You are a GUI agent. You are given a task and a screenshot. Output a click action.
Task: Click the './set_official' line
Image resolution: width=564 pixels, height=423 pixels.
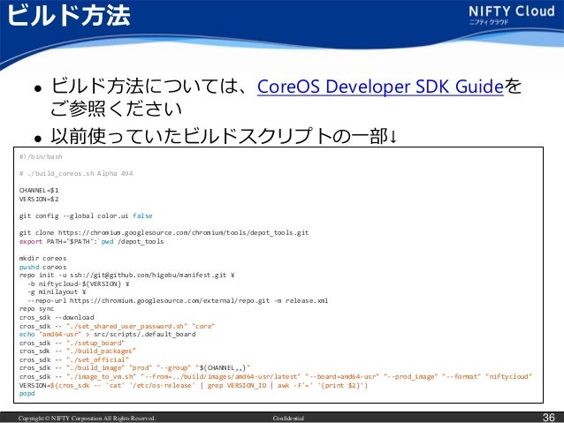coord(74,359)
